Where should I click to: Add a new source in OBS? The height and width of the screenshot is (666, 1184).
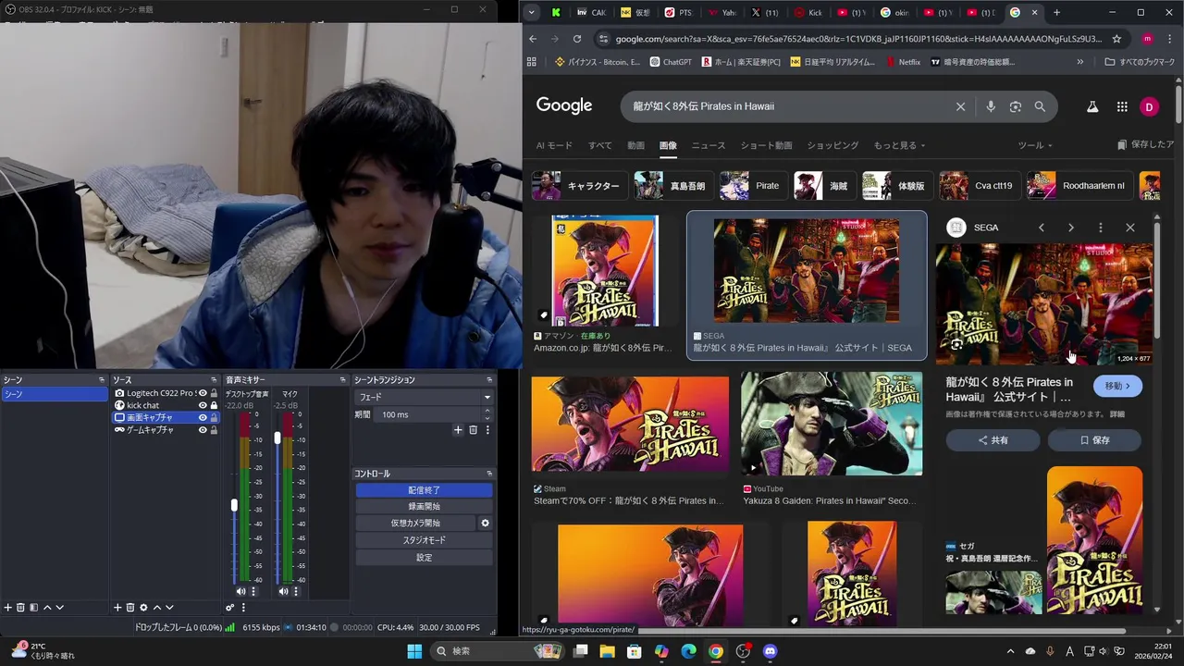click(x=117, y=608)
